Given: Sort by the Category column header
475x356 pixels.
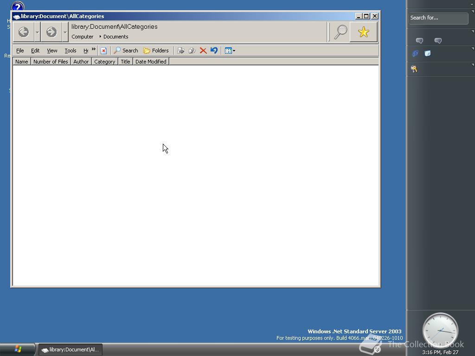Looking at the screenshot, I should pos(104,62).
